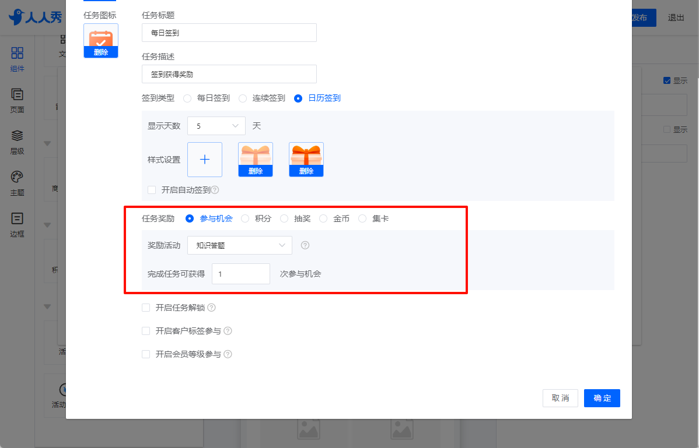Image resolution: width=699 pixels, height=448 pixels.
Task: Open the 页面 panel in sidebar
Action: coord(17,101)
